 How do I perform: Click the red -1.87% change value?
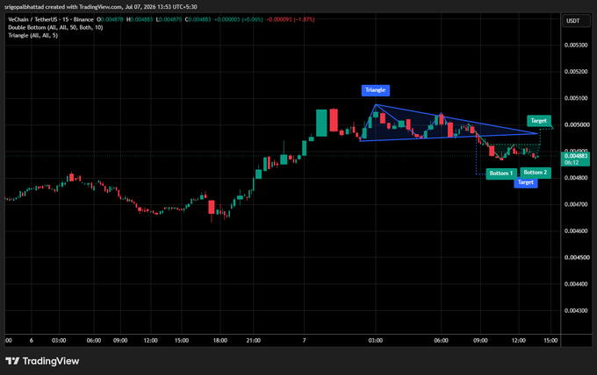pyautogui.click(x=304, y=19)
